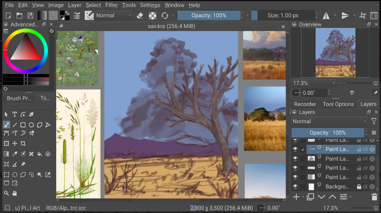Select the Color Sampler eyedropper tool

coord(15,154)
